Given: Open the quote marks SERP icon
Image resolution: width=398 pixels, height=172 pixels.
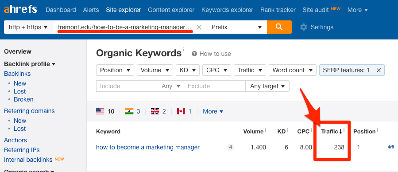Looking at the screenshot, I should 391,147.
